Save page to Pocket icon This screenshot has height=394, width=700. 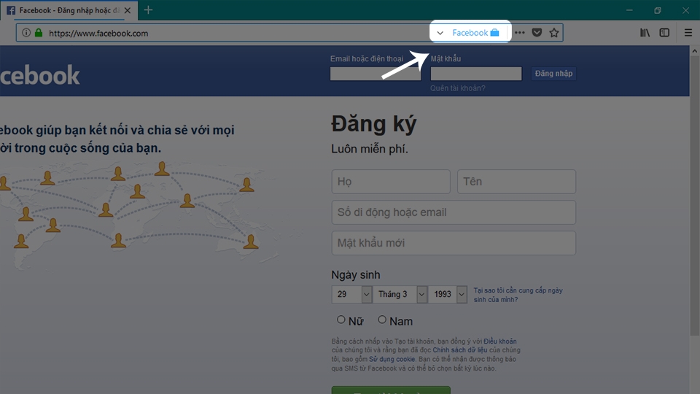point(537,33)
